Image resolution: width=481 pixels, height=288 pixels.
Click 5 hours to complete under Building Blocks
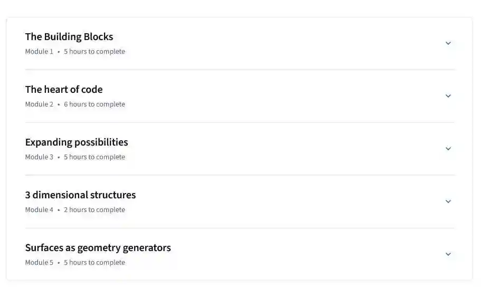tap(95, 52)
